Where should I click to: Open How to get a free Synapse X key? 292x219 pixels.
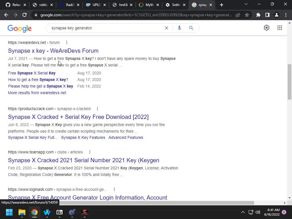(x=38, y=80)
